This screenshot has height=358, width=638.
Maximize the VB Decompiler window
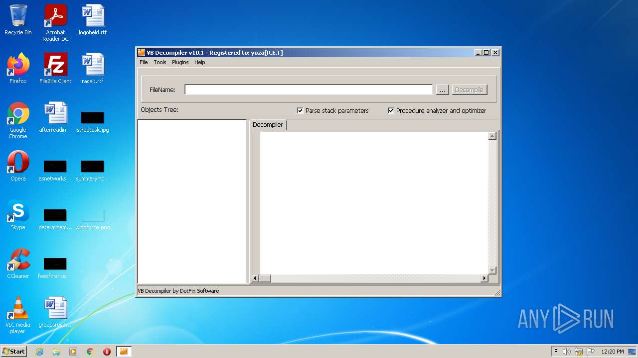[486, 52]
